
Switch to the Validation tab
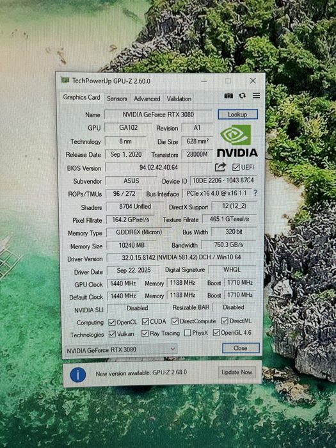(x=179, y=99)
